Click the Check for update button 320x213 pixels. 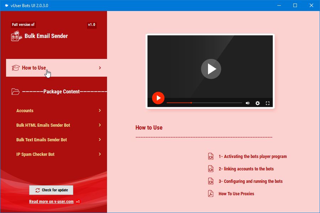coord(51,190)
